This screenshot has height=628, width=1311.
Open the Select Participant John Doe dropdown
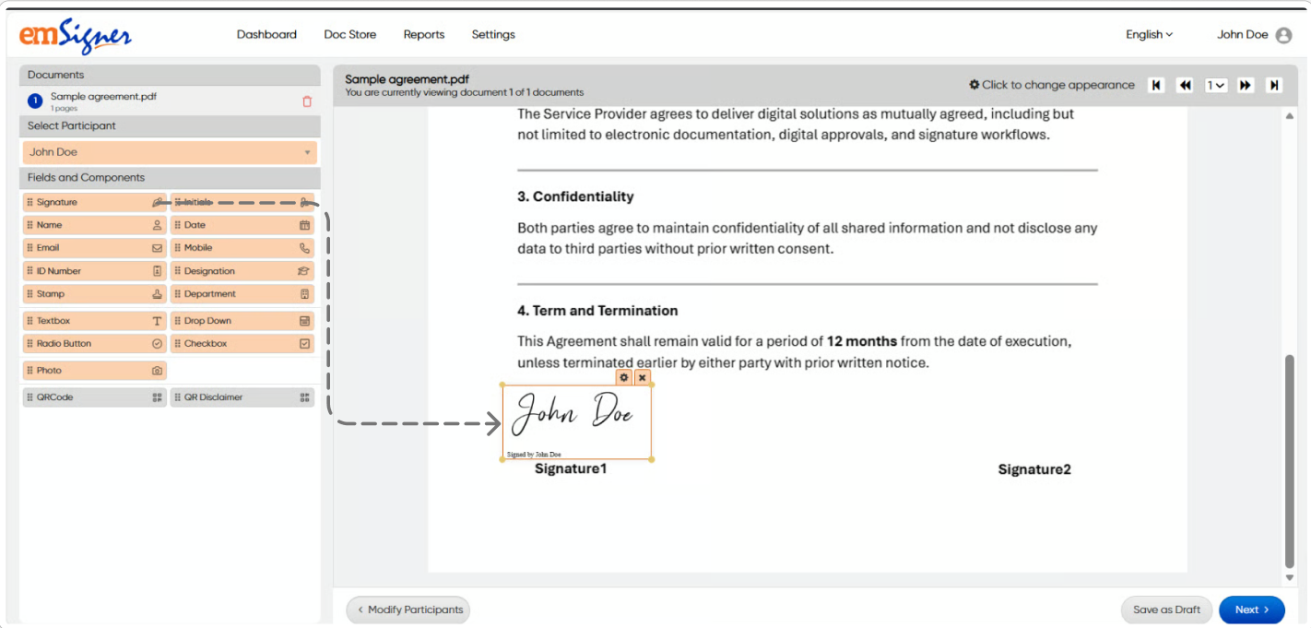[170, 152]
